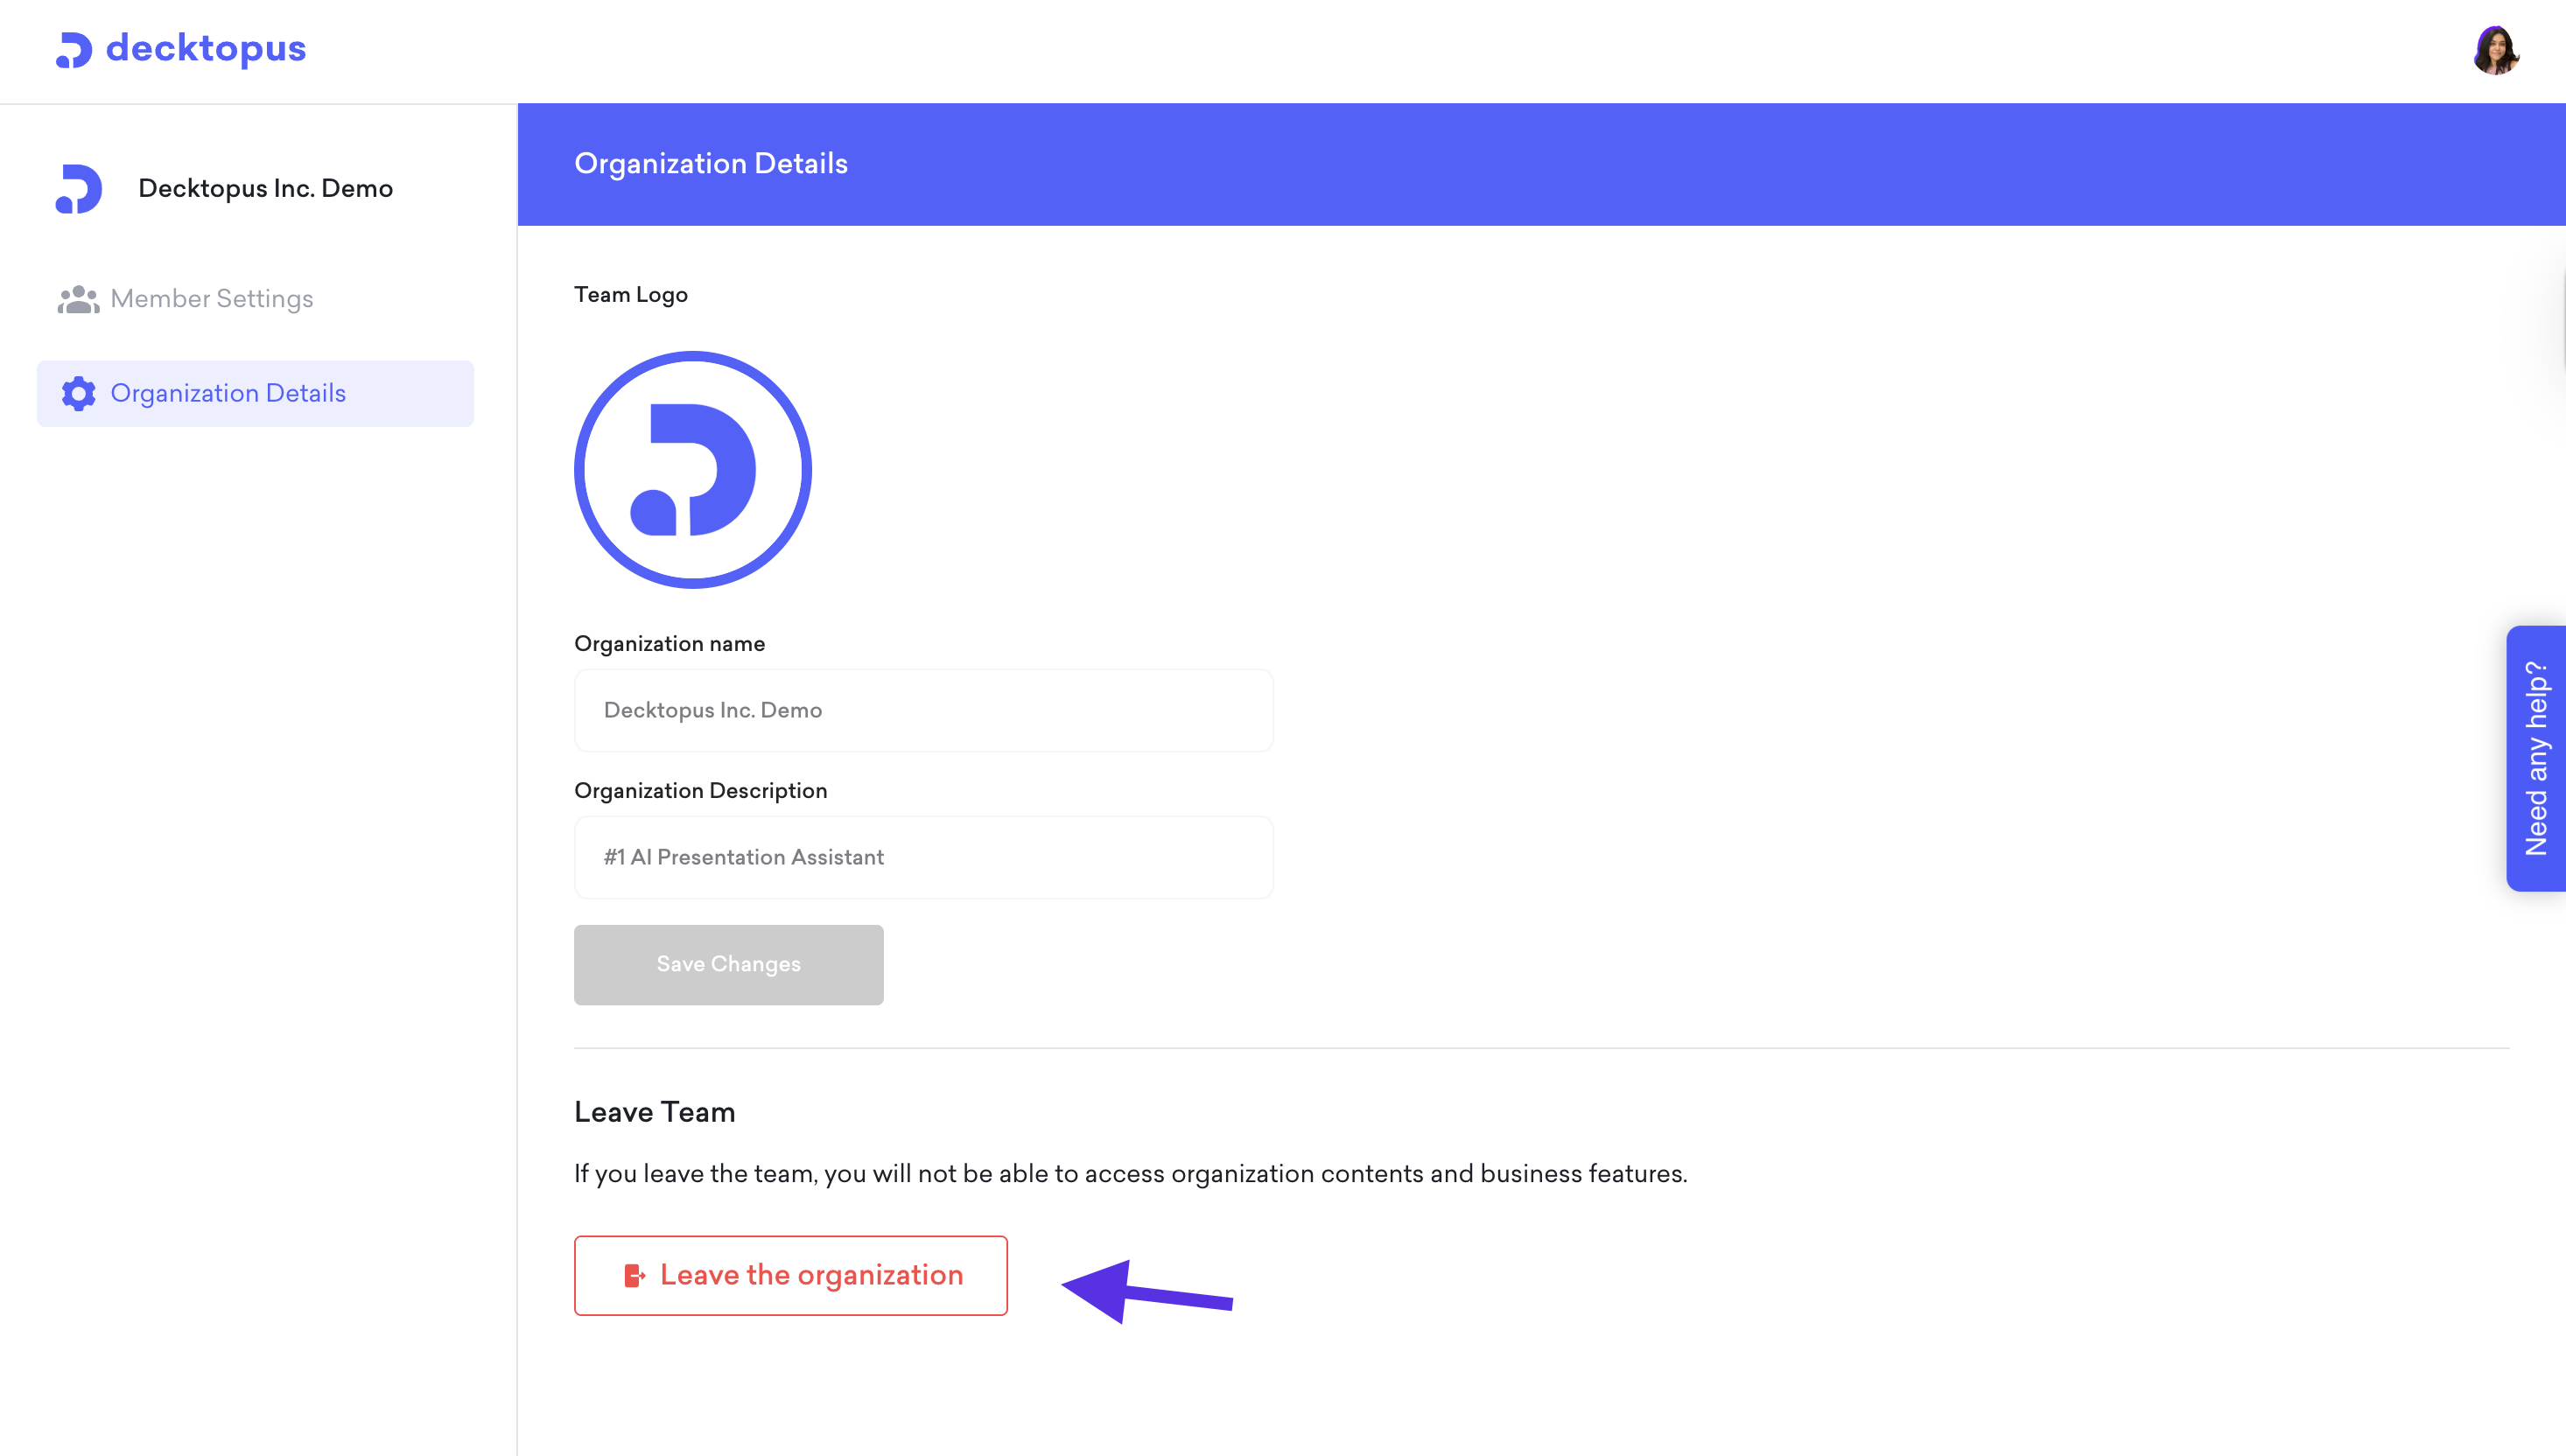Click the exit icon in the Leave button
This screenshot has width=2566, height=1456.
click(x=634, y=1275)
